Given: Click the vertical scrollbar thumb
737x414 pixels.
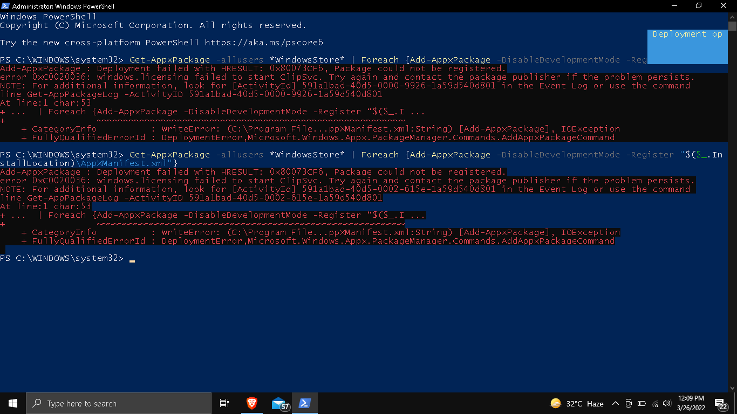Looking at the screenshot, I should pos(732,26).
